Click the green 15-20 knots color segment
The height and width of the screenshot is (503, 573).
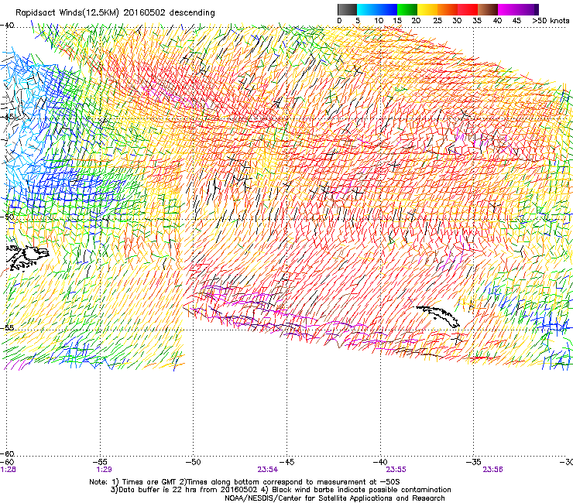coord(407,9)
